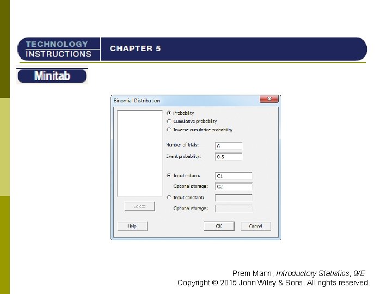Click the Copyright 2015 John Wiley line
This screenshot has width=392, height=294.
coord(274,283)
